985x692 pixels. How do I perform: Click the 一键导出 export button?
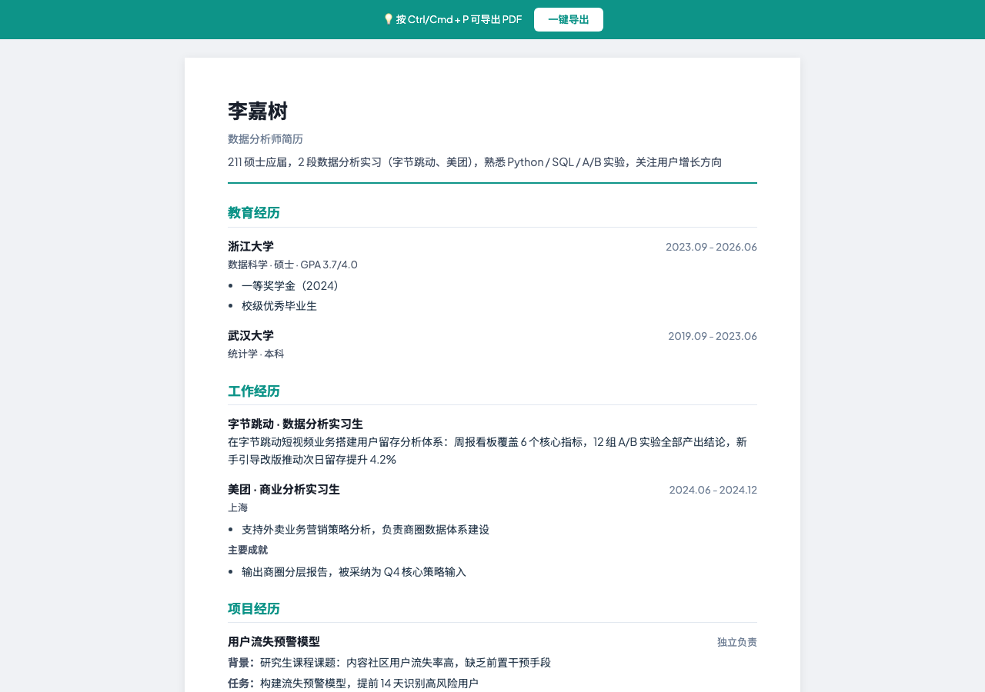[569, 20]
